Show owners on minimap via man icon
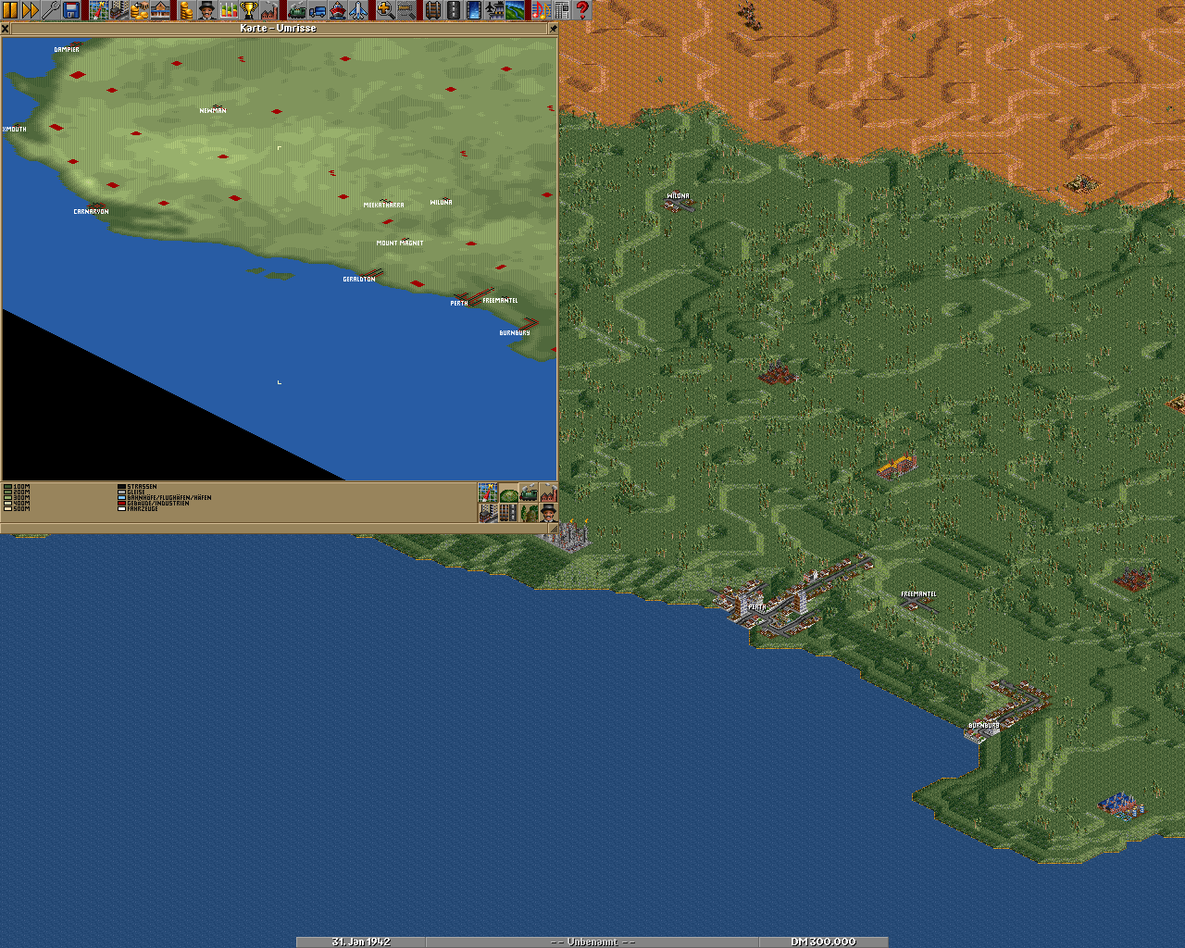Image resolution: width=1185 pixels, height=948 pixels. (x=548, y=512)
